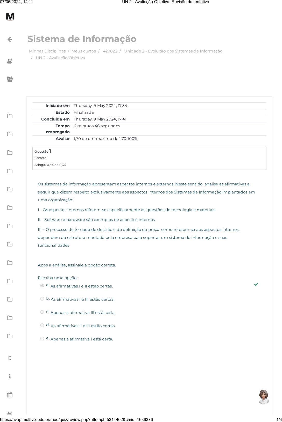
Task: Open the calendar icon in sidebar
Action: click(x=10, y=395)
